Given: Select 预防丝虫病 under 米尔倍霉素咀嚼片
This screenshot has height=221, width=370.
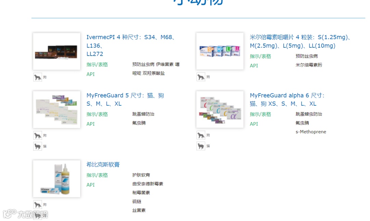Looking at the screenshot, I should (307, 56).
